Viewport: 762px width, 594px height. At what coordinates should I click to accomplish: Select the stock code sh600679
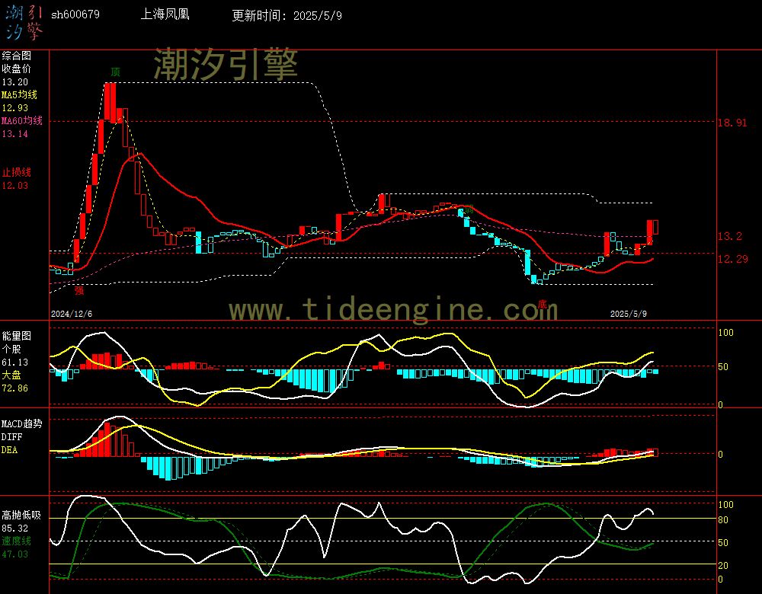pyautogui.click(x=75, y=14)
